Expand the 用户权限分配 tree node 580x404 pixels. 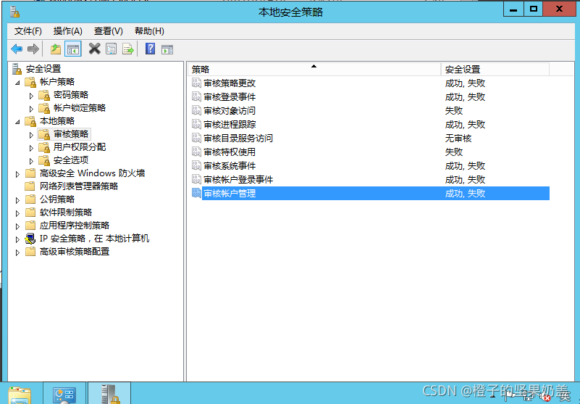(31, 148)
